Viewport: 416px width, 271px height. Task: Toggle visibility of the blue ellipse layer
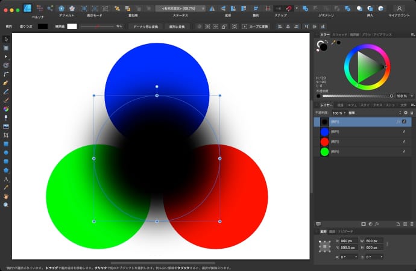pos(404,131)
